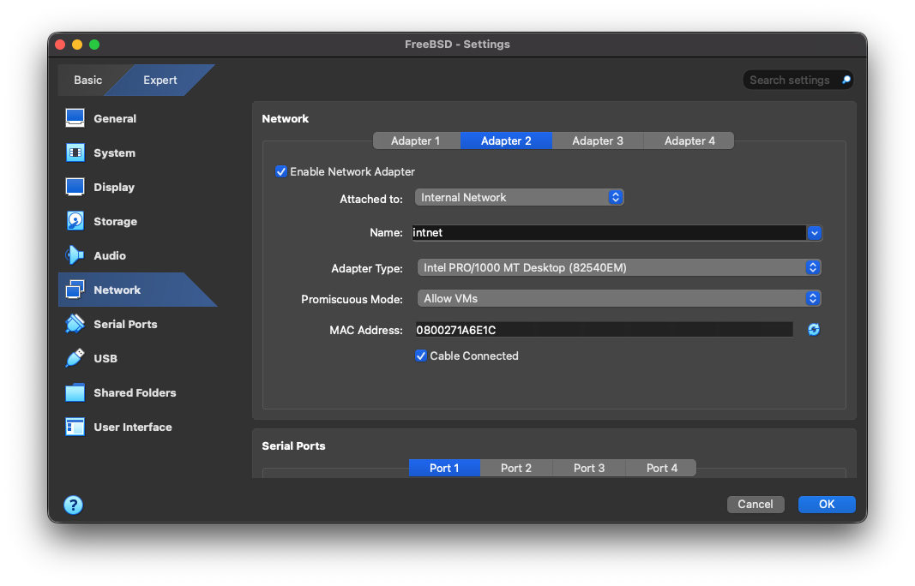Open Shared Folders folder icon
915x586 pixels.
pyautogui.click(x=75, y=392)
